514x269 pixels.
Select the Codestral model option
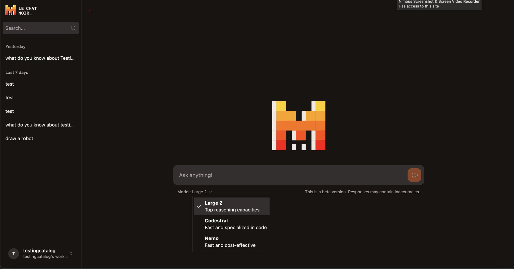coord(232,224)
